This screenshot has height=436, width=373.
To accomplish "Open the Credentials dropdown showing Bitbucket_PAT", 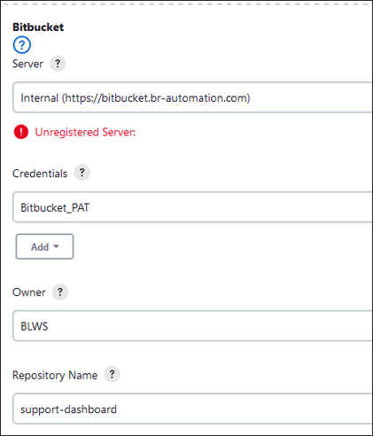I will pos(192,207).
